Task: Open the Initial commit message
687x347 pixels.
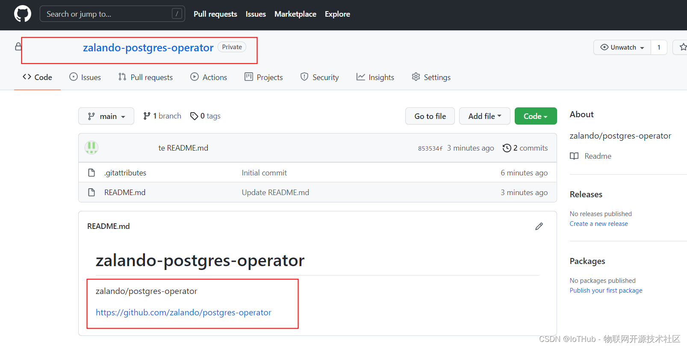Action: [x=264, y=173]
